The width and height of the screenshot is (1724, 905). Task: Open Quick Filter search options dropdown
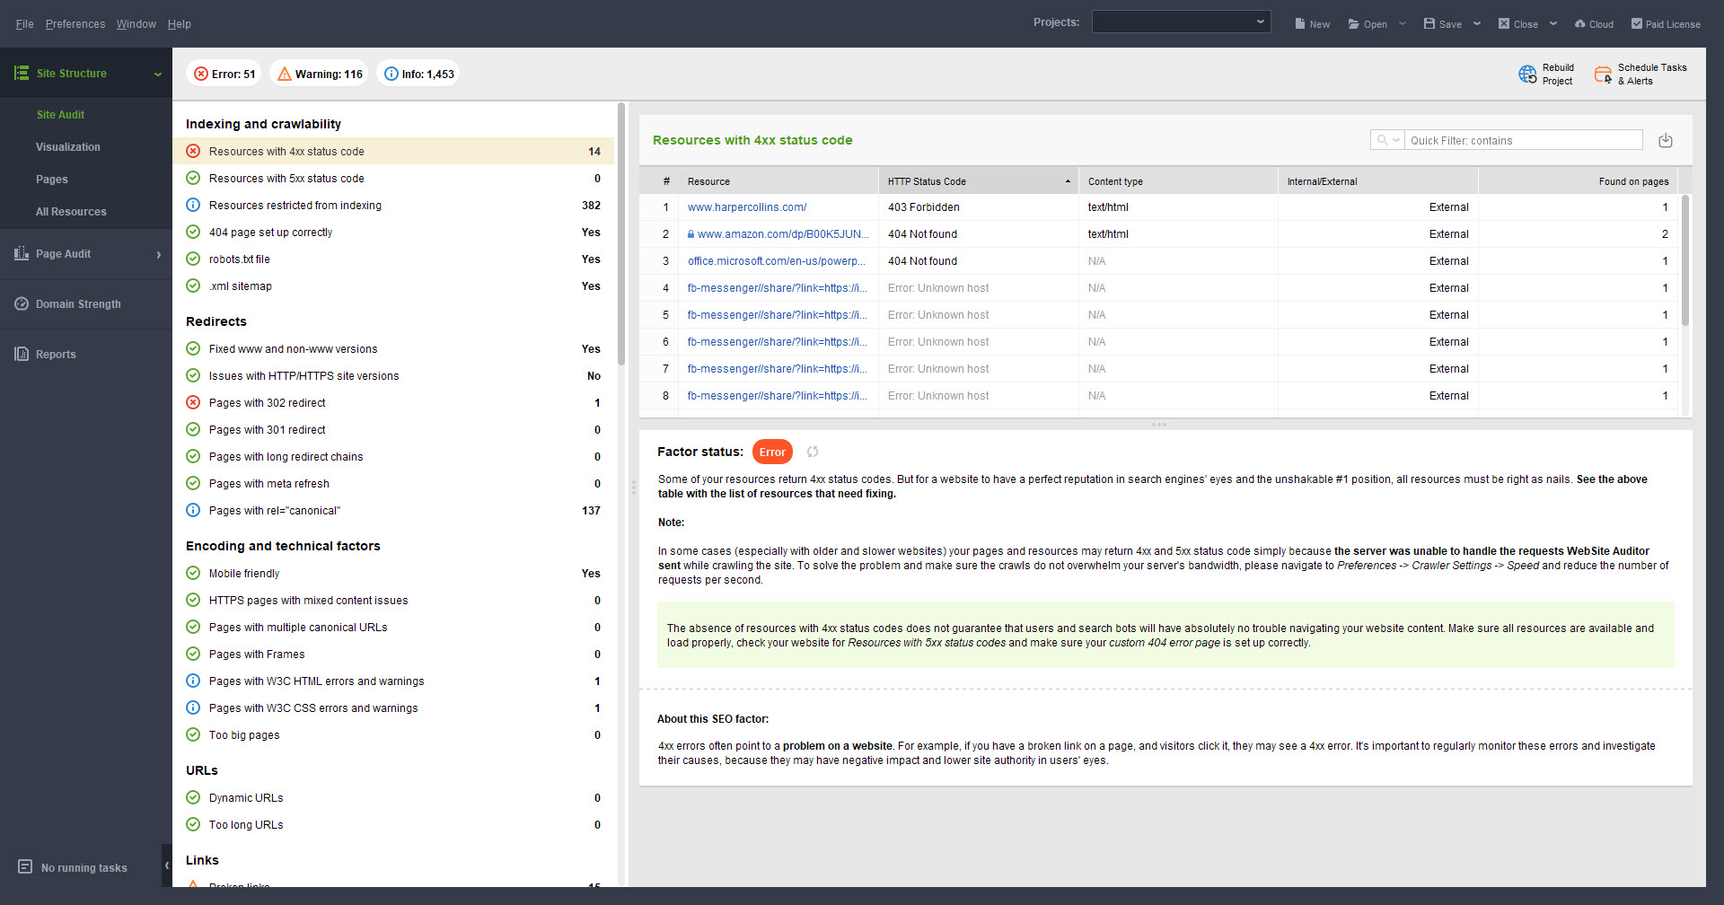click(1388, 140)
